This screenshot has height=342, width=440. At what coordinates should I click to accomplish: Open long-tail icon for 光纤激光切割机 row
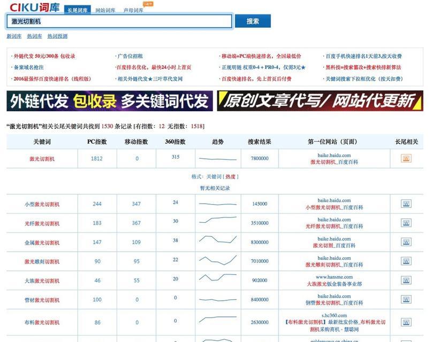coord(406,223)
